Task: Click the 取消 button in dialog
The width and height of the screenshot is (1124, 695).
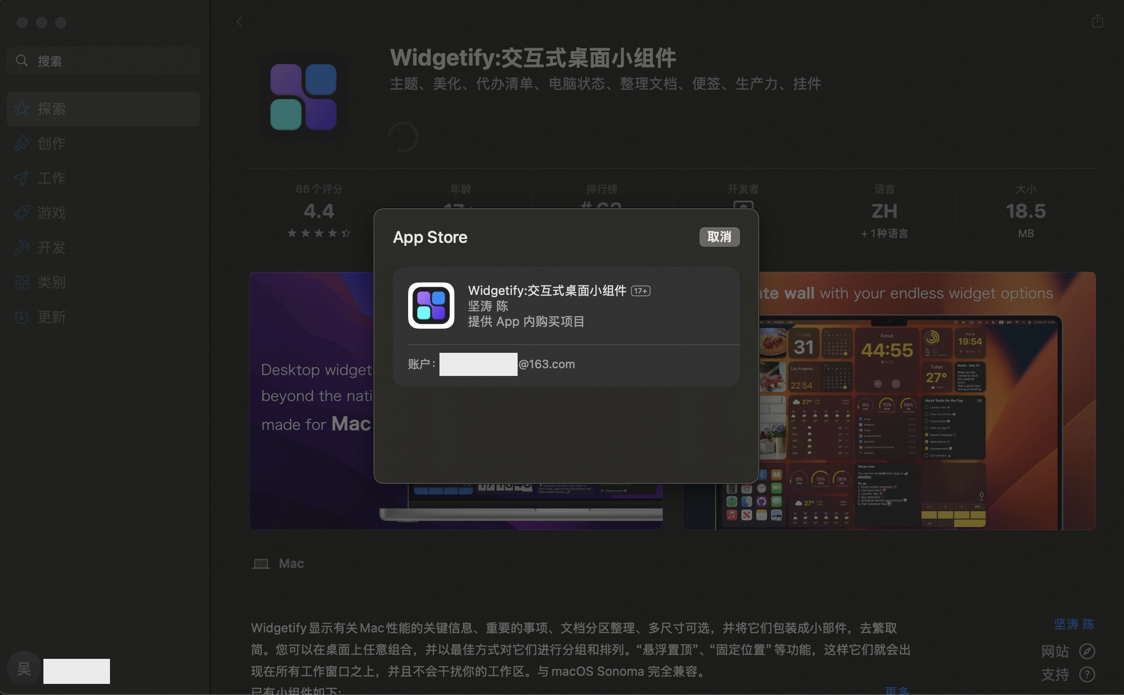Action: pos(719,237)
